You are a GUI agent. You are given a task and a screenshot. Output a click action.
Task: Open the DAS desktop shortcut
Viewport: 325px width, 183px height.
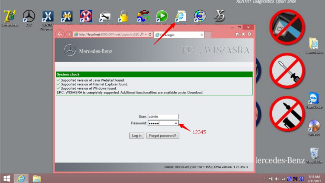click(29, 16)
